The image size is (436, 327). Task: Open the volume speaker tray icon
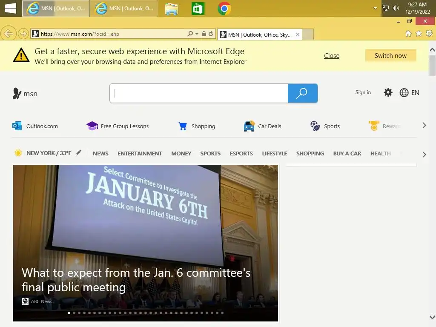click(x=396, y=8)
